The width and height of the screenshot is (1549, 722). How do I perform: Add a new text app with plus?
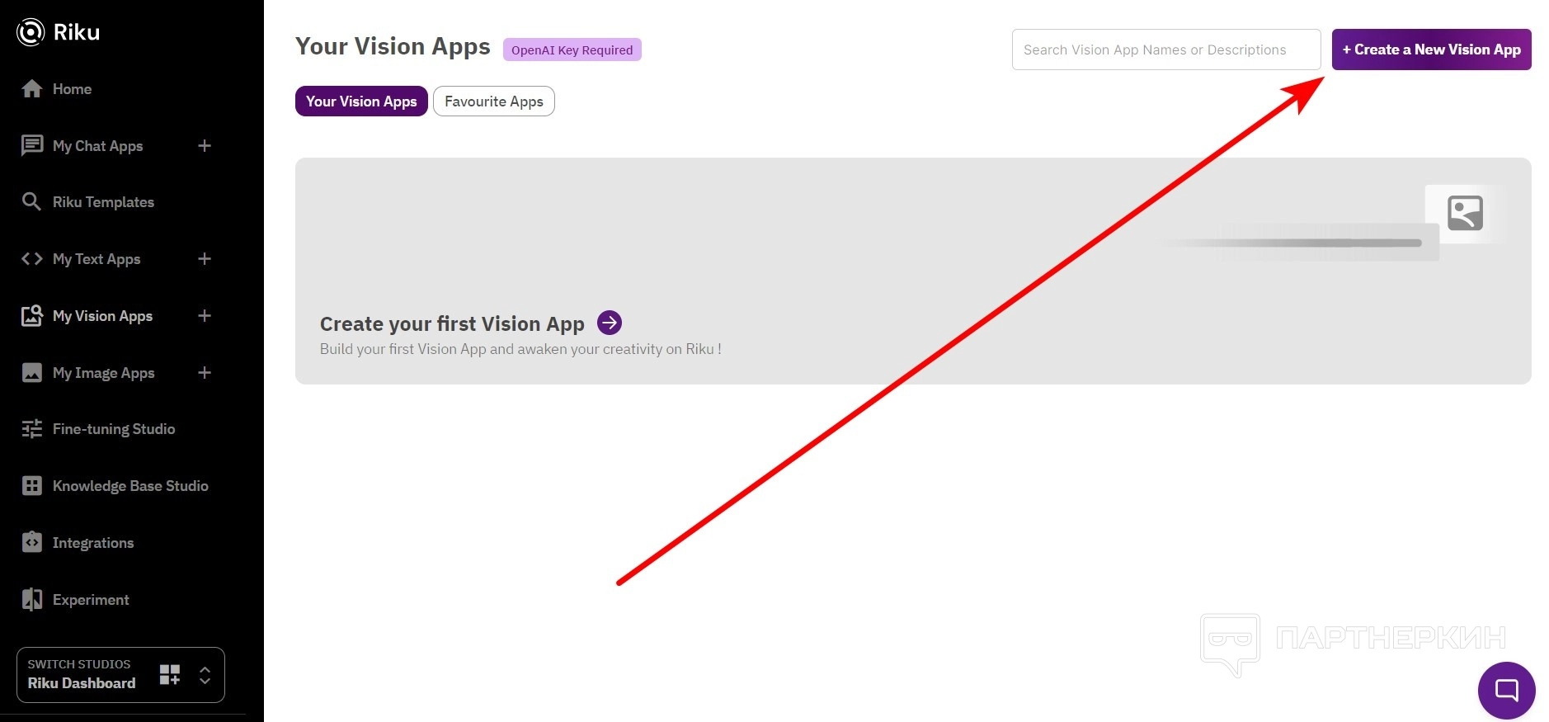[205, 259]
